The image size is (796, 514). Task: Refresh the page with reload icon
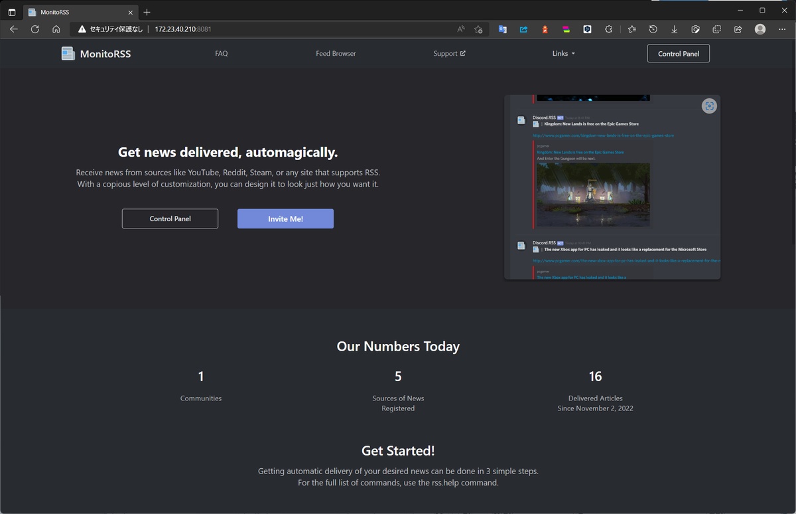(x=35, y=29)
